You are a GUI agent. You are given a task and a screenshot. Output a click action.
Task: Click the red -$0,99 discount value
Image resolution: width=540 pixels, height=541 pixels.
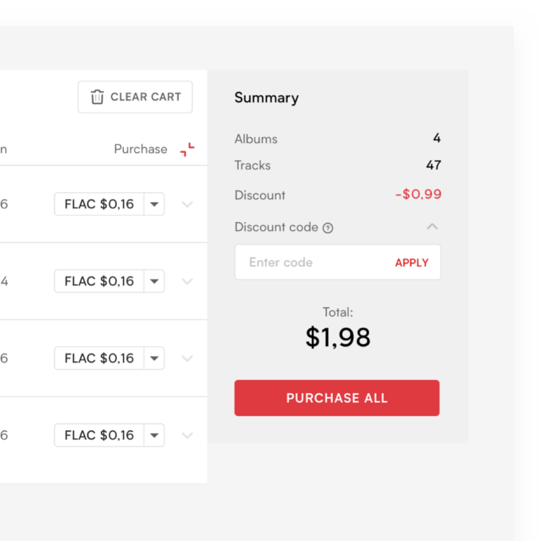[418, 195]
